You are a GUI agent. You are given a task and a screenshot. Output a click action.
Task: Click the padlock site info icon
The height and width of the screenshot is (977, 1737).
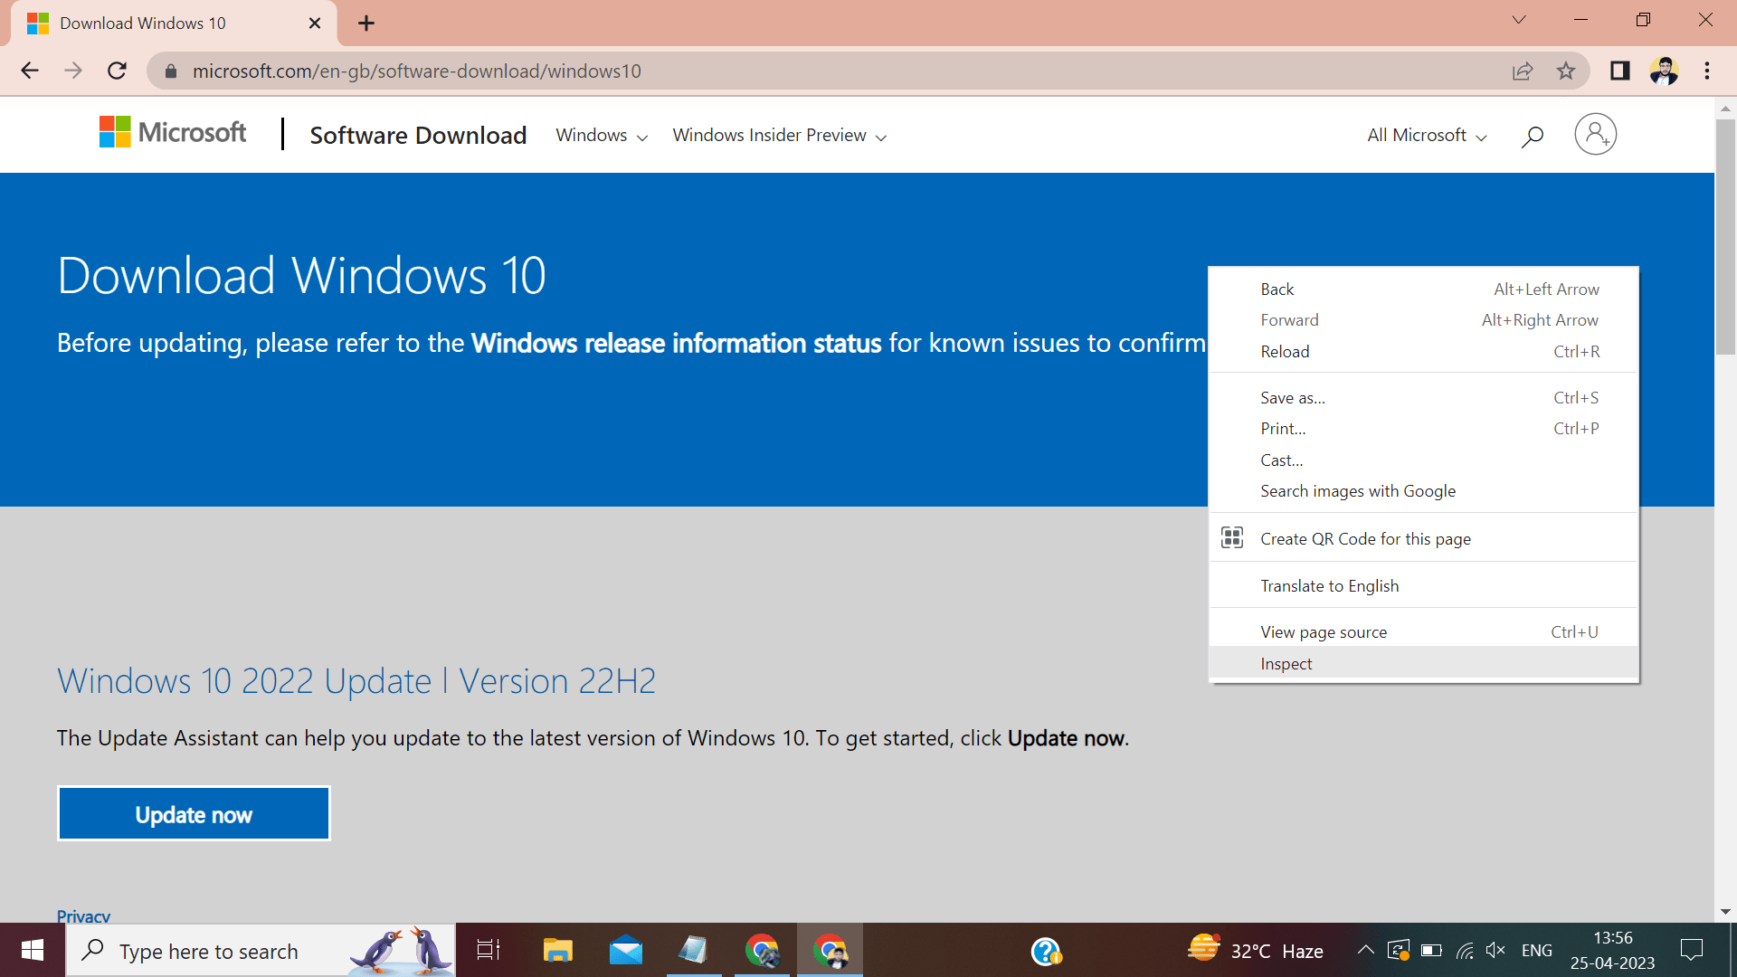[170, 71]
